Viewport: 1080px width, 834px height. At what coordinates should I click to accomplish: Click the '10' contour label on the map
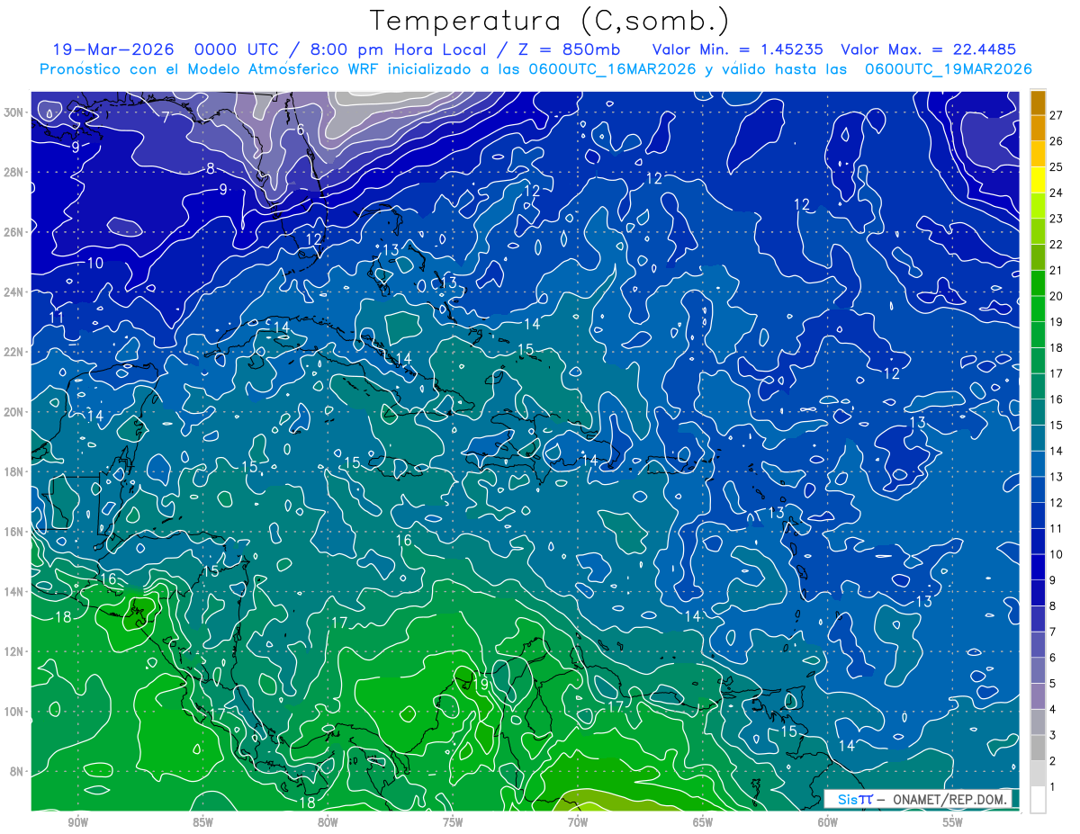(x=94, y=263)
